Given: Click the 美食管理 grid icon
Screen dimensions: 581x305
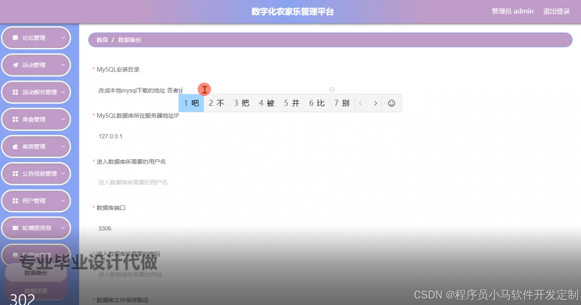Looking at the screenshot, I should click(16, 119).
